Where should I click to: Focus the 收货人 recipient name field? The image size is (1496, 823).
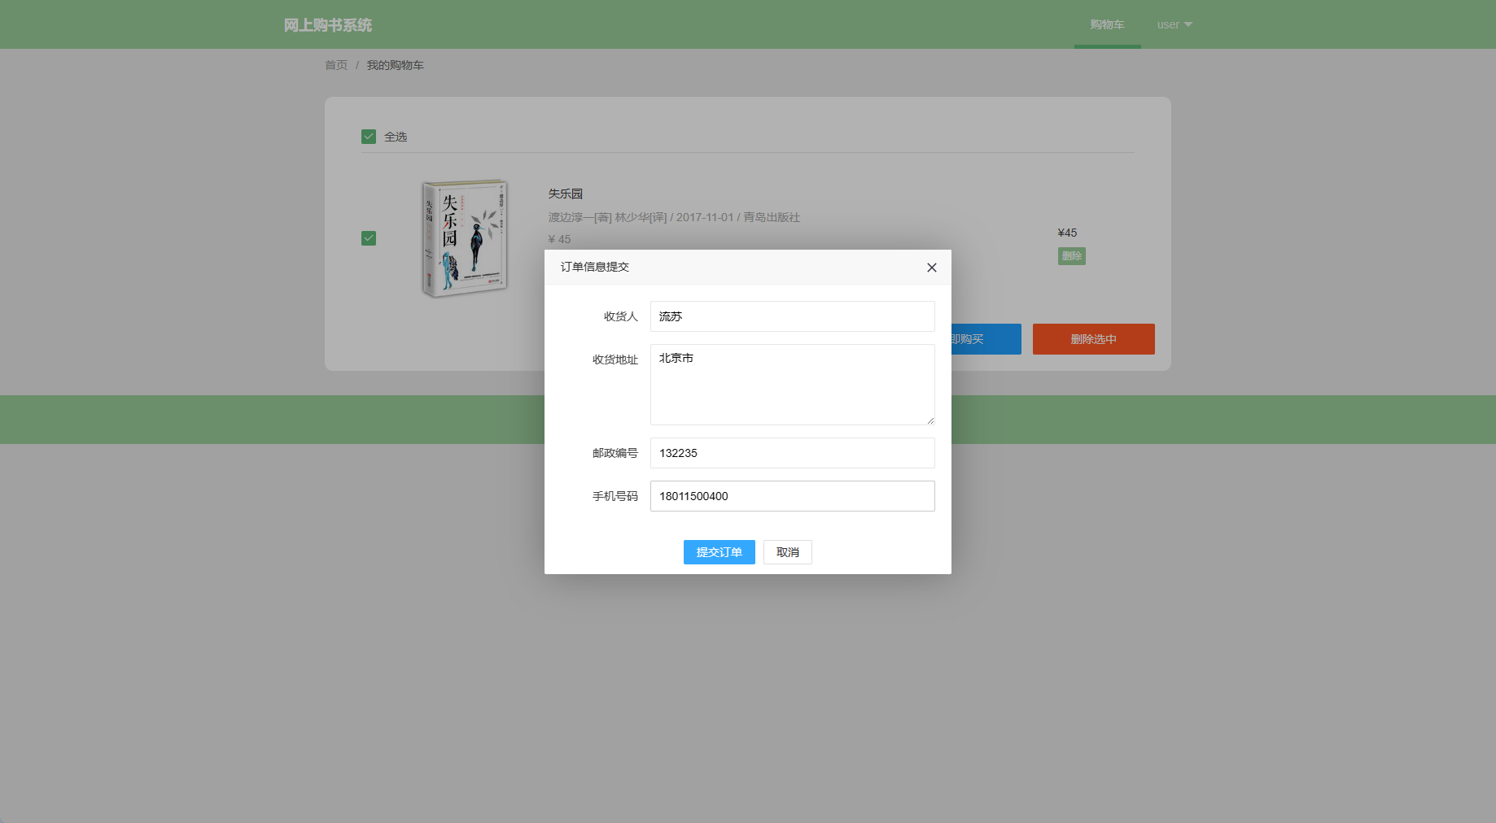(x=791, y=316)
